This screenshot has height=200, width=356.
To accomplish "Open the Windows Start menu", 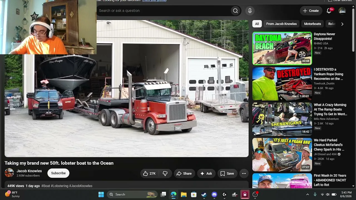I will coord(101,194).
